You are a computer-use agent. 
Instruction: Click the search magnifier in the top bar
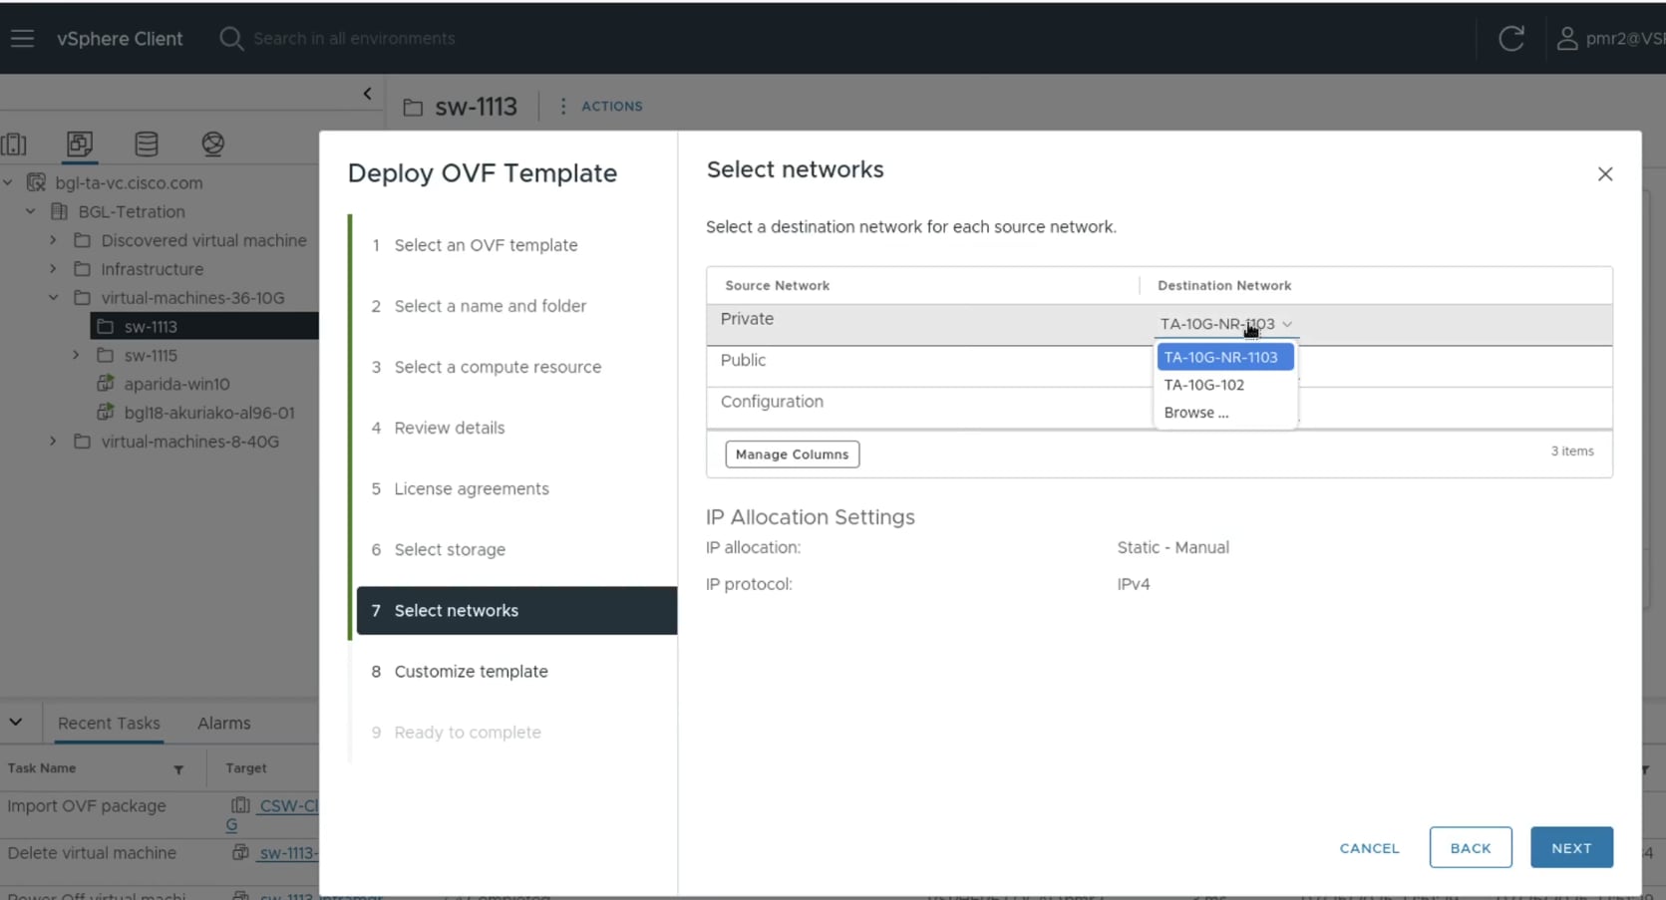(231, 38)
